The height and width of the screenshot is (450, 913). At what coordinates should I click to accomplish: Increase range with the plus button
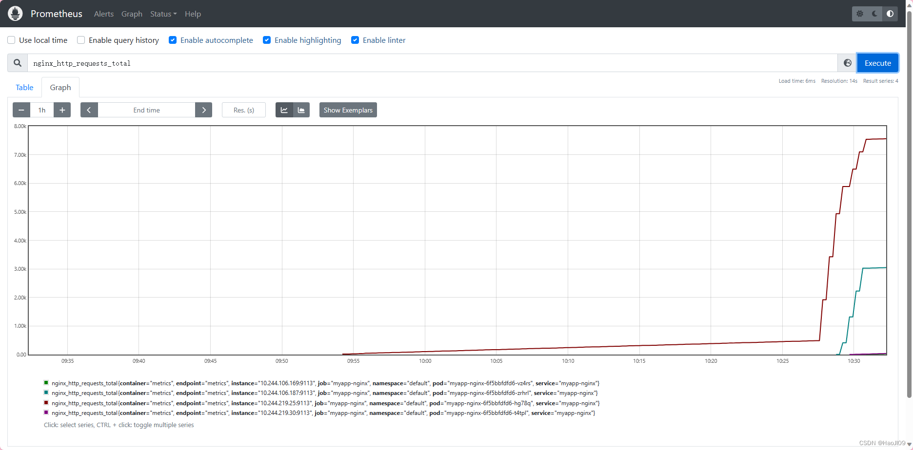pos(62,110)
